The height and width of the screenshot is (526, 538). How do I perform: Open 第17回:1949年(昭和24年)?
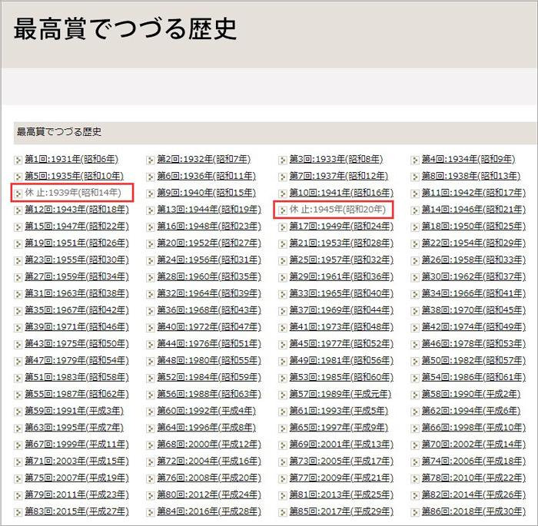pyautogui.click(x=341, y=227)
